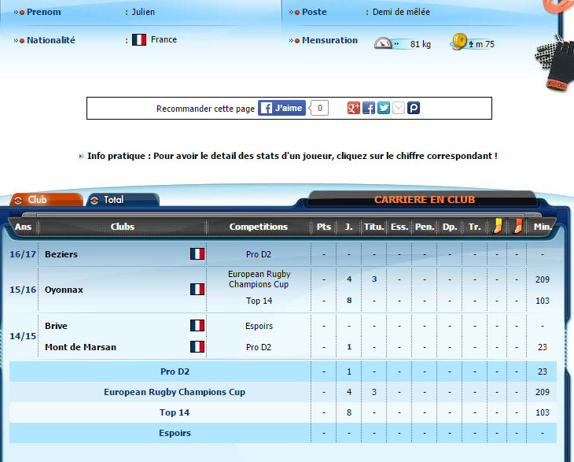The width and height of the screenshot is (574, 462).
Task: Click the French flag in Mont de Marsan row
Action: tap(197, 346)
